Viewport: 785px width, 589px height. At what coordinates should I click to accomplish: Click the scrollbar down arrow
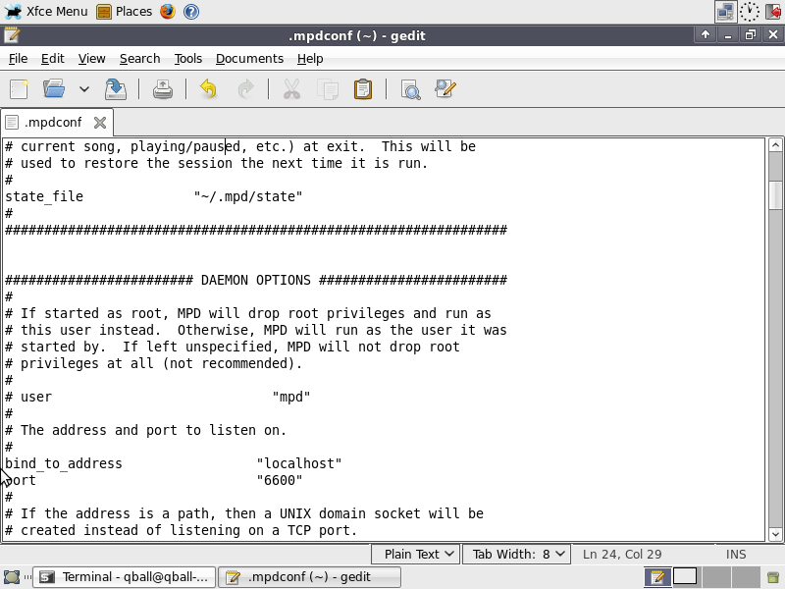775,534
